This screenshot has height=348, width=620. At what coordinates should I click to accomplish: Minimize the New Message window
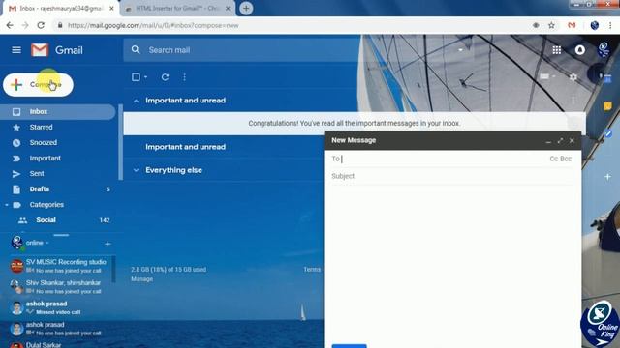548,141
